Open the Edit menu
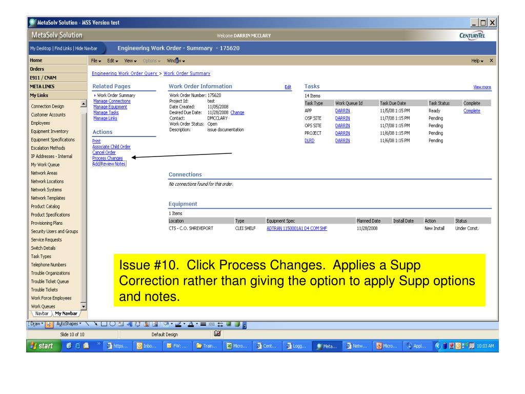 [112, 61]
